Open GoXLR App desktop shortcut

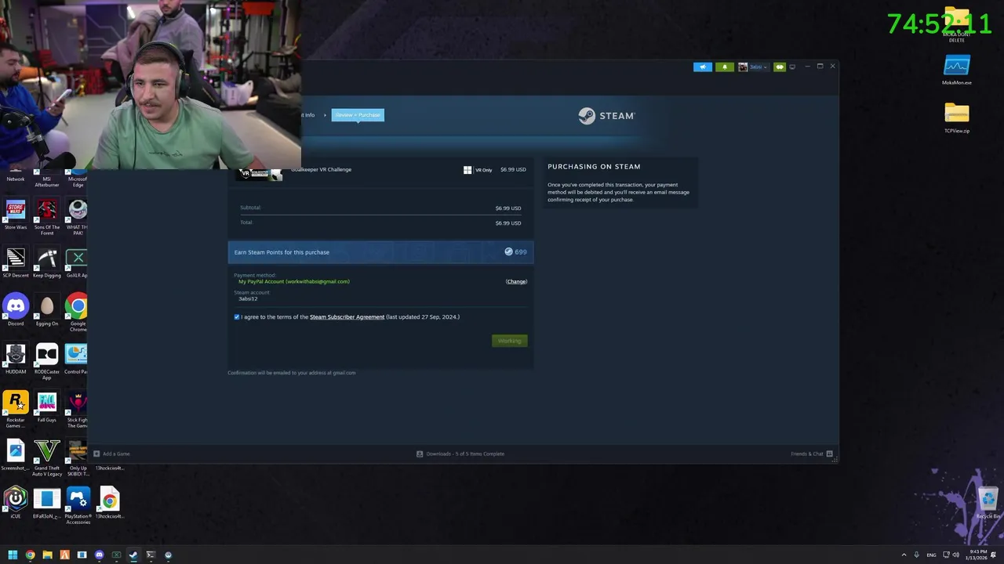77,263
